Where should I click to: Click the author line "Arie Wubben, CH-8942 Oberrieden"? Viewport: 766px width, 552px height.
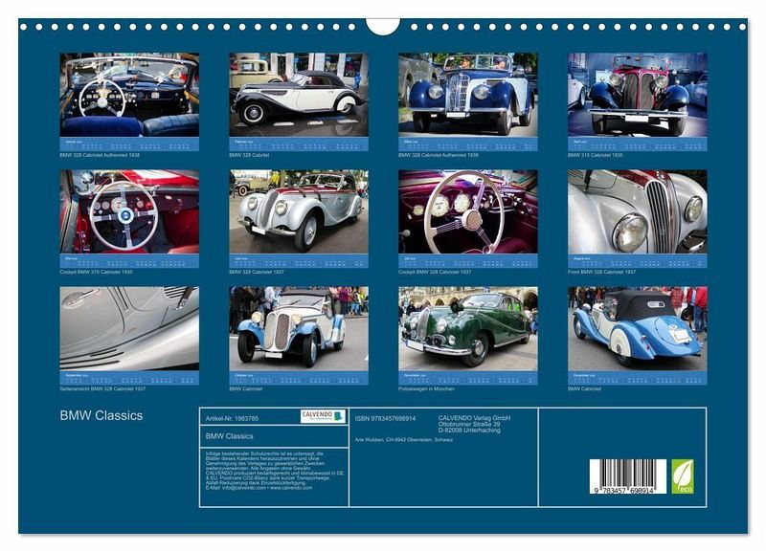click(x=404, y=440)
